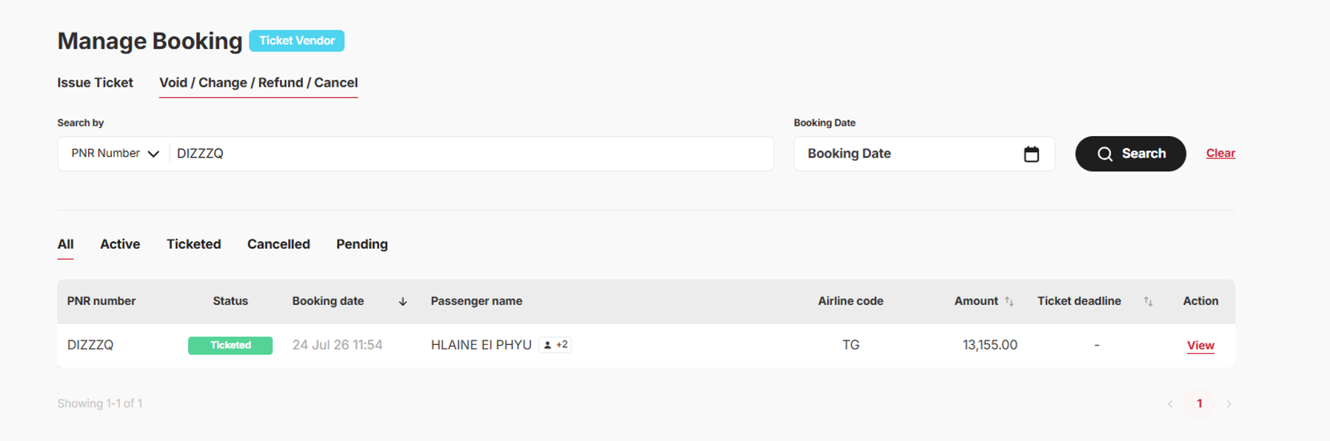Sort by Ticket deadline arrows
The image size is (1330, 441).
click(x=1148, y=301)
